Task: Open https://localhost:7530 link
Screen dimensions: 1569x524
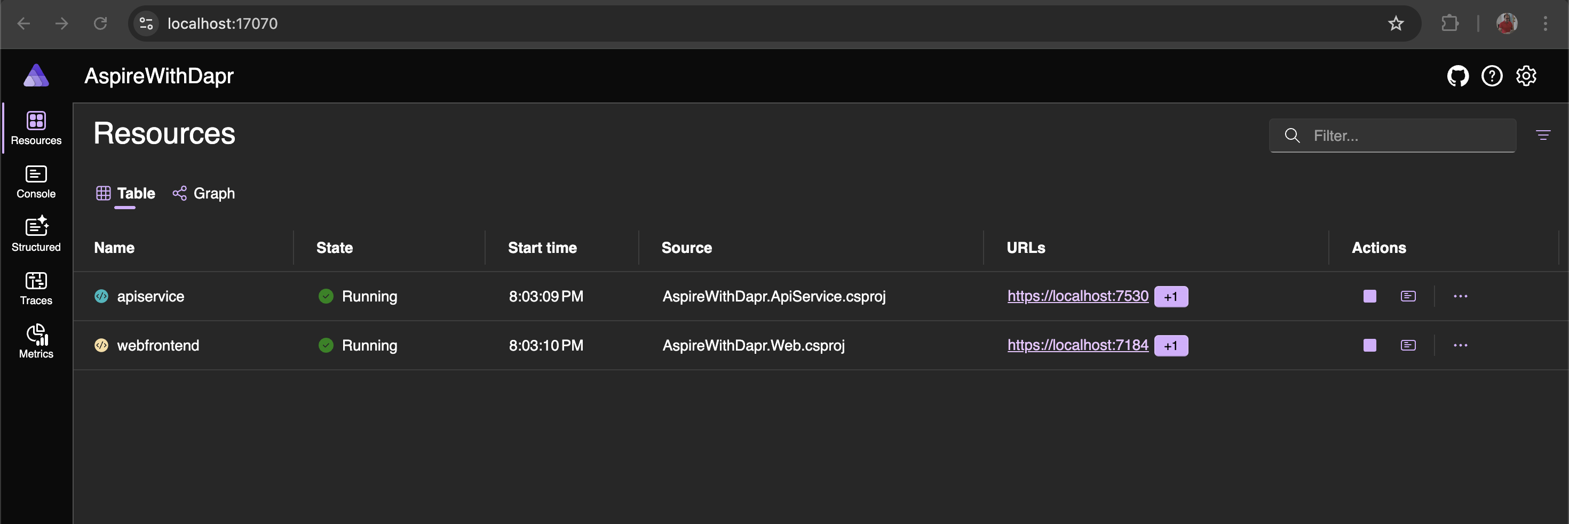Action: [x=1077, y=296]
